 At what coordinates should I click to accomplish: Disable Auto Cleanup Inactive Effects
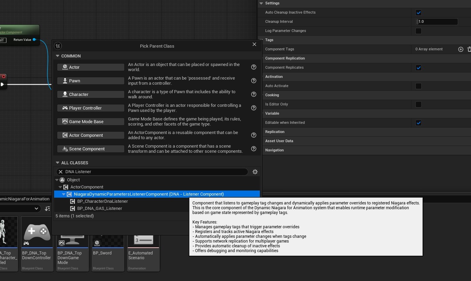point(419,13)
